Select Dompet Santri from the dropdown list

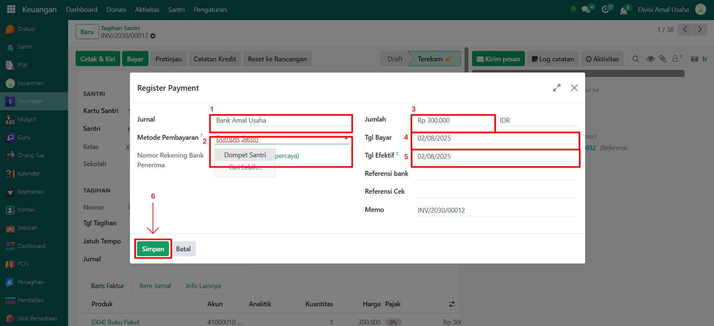(x=245, y=155)
